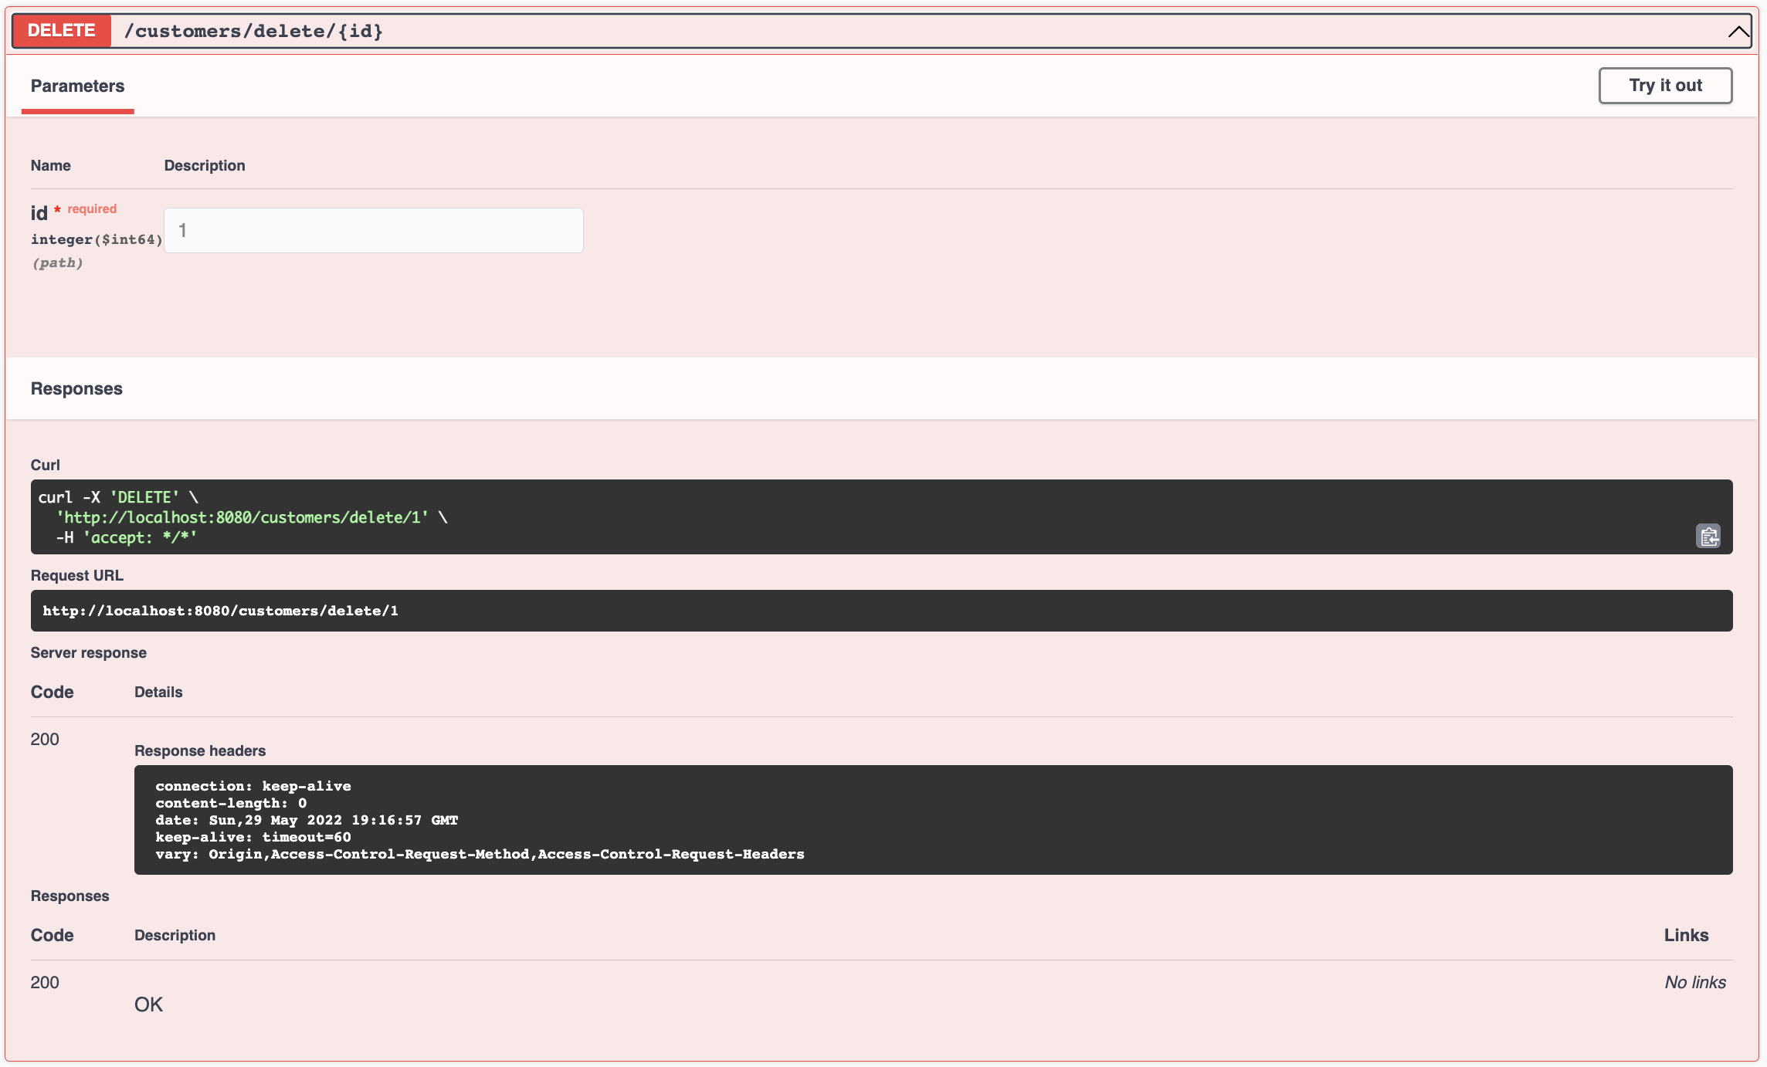Image resolution: width=1767 pixels, height=1067 pixels.
Task: Click the Curl label above the command
Action: click(45, 464)
